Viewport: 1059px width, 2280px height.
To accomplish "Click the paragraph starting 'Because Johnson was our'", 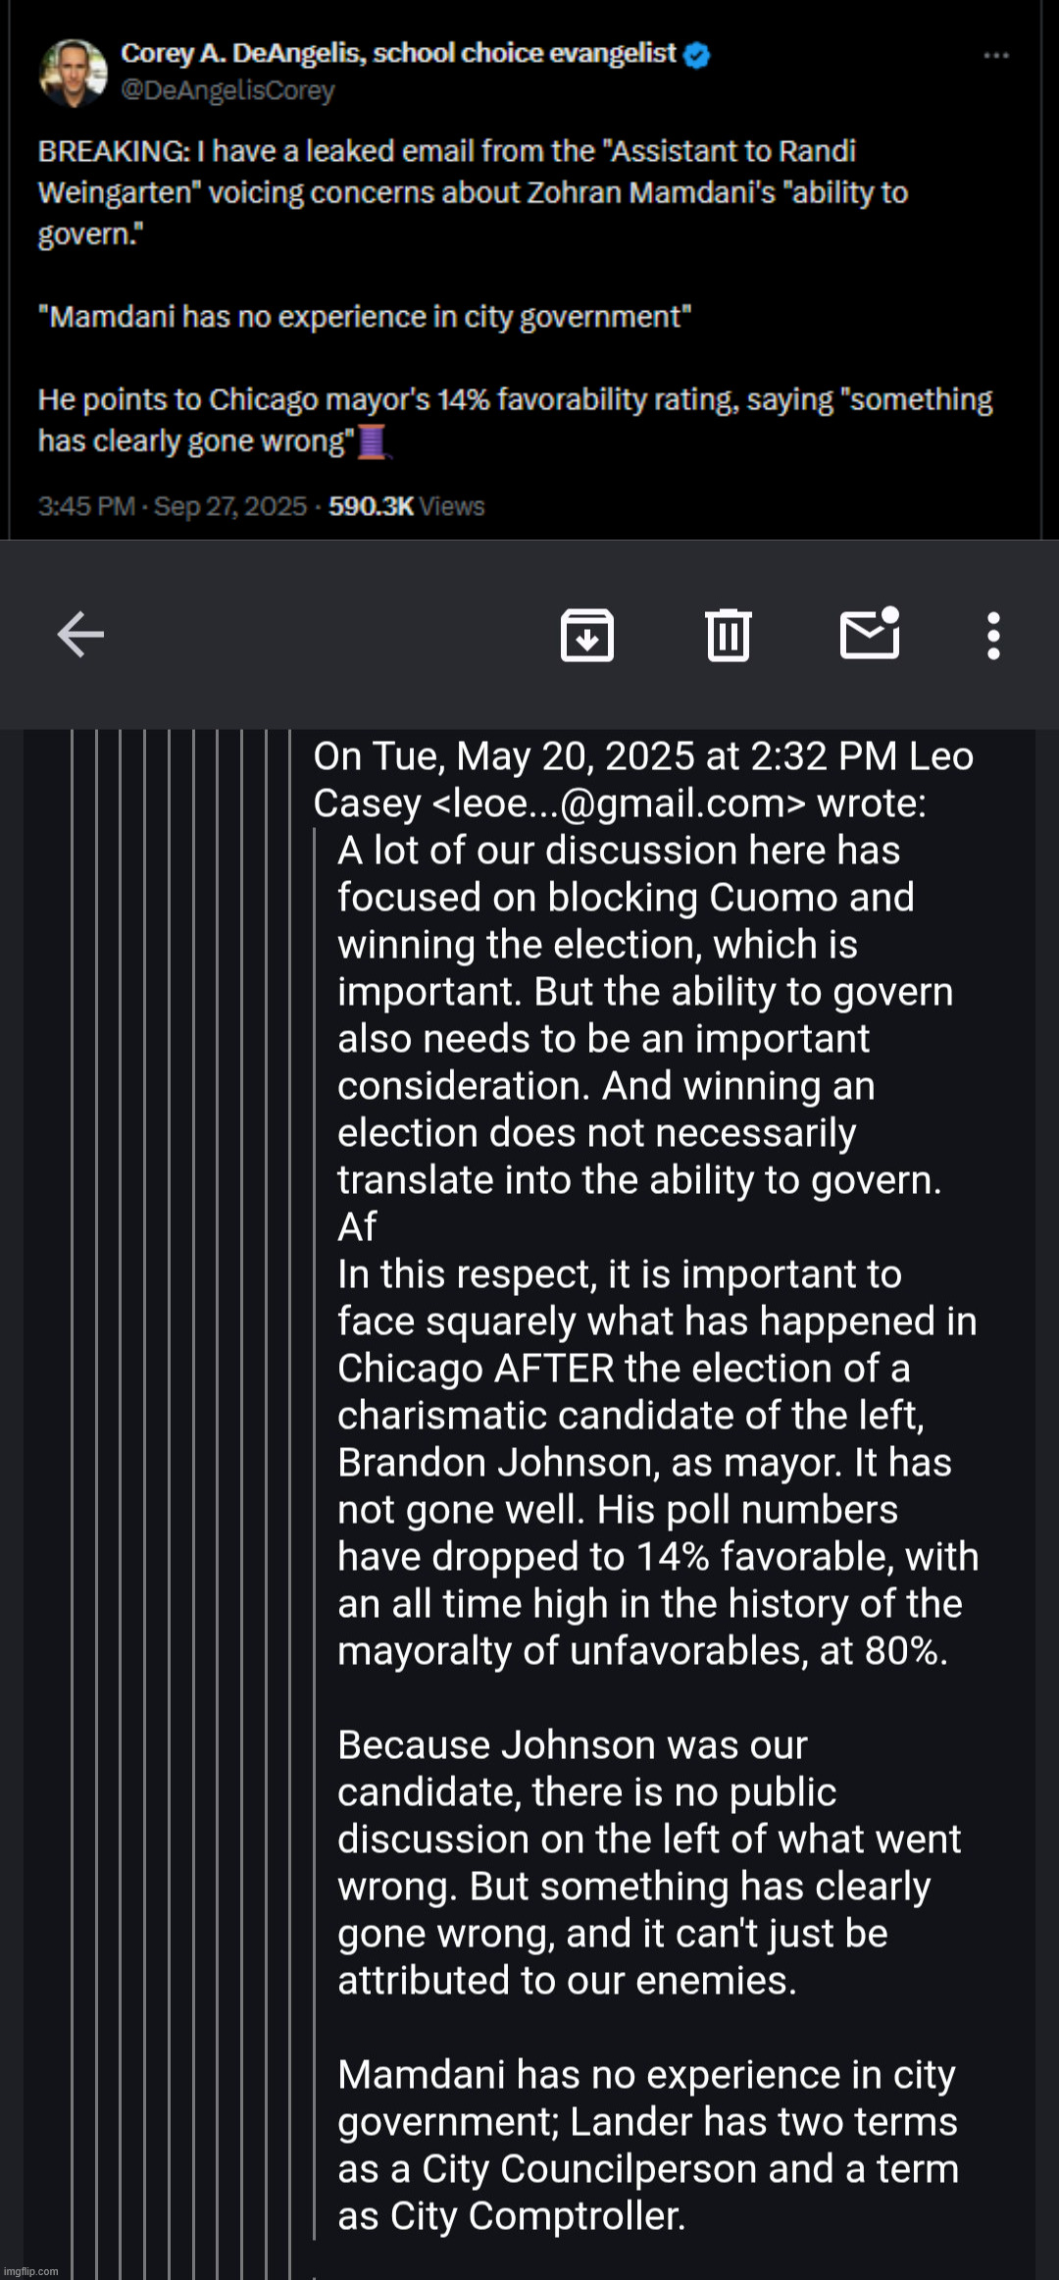I will pyautogui.click(x=647, y=1862).
